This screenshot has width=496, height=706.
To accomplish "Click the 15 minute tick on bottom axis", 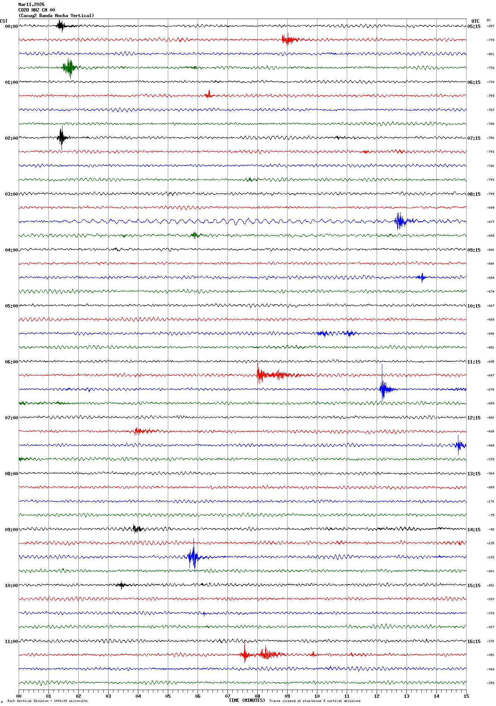I will click(x=466, y=696).
